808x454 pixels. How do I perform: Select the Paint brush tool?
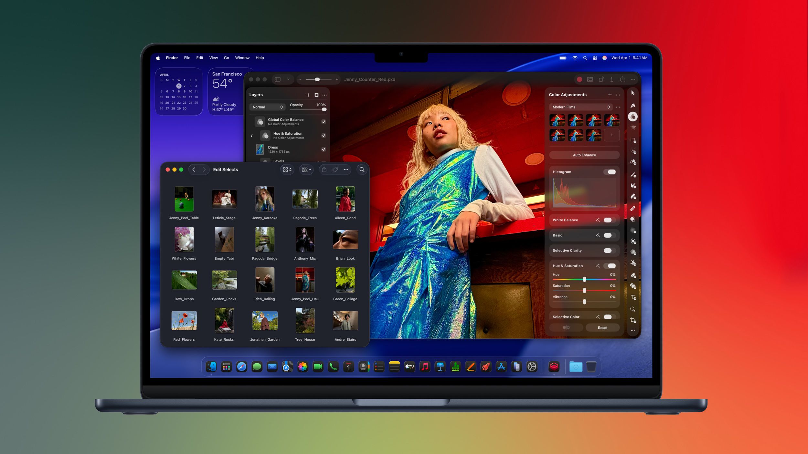click(x=633, y=175)
